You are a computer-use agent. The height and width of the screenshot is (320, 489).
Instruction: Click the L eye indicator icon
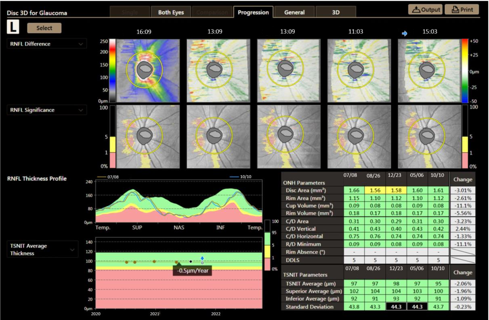click(13, 27)
